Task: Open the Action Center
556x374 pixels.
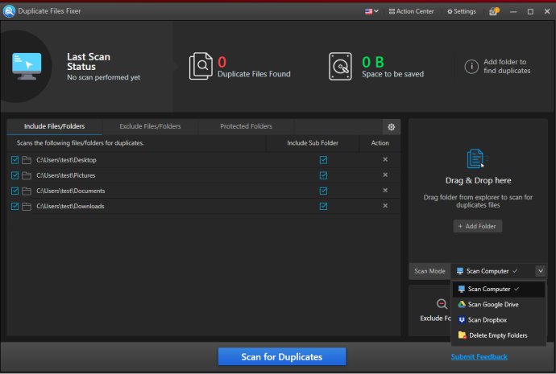Action: point(411,11)
